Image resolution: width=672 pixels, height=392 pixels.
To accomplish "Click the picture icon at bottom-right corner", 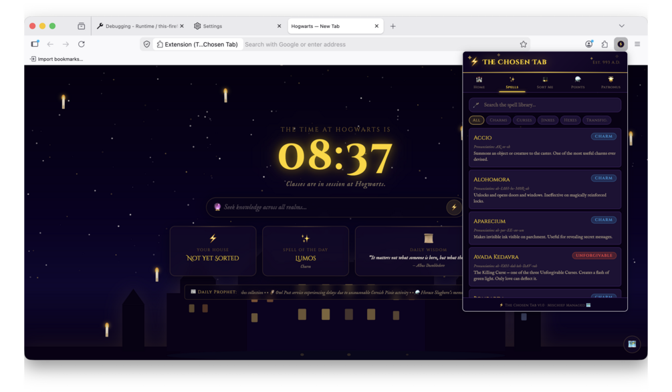I will pyautogui.click(x=632, y=344).
